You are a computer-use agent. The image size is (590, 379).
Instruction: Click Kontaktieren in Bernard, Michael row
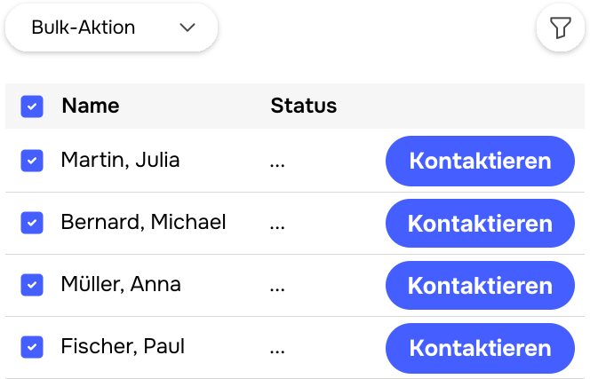pyautogui.click(x=480, y=224)
